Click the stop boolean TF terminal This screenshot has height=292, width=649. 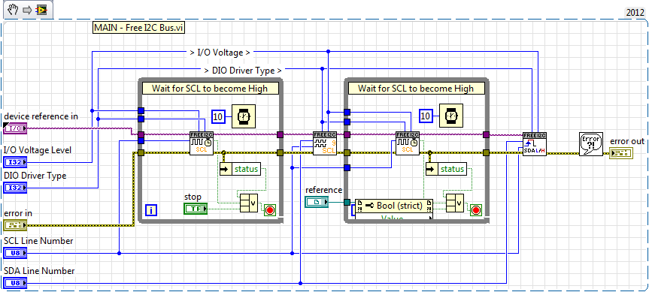click(x=196, y=209)
